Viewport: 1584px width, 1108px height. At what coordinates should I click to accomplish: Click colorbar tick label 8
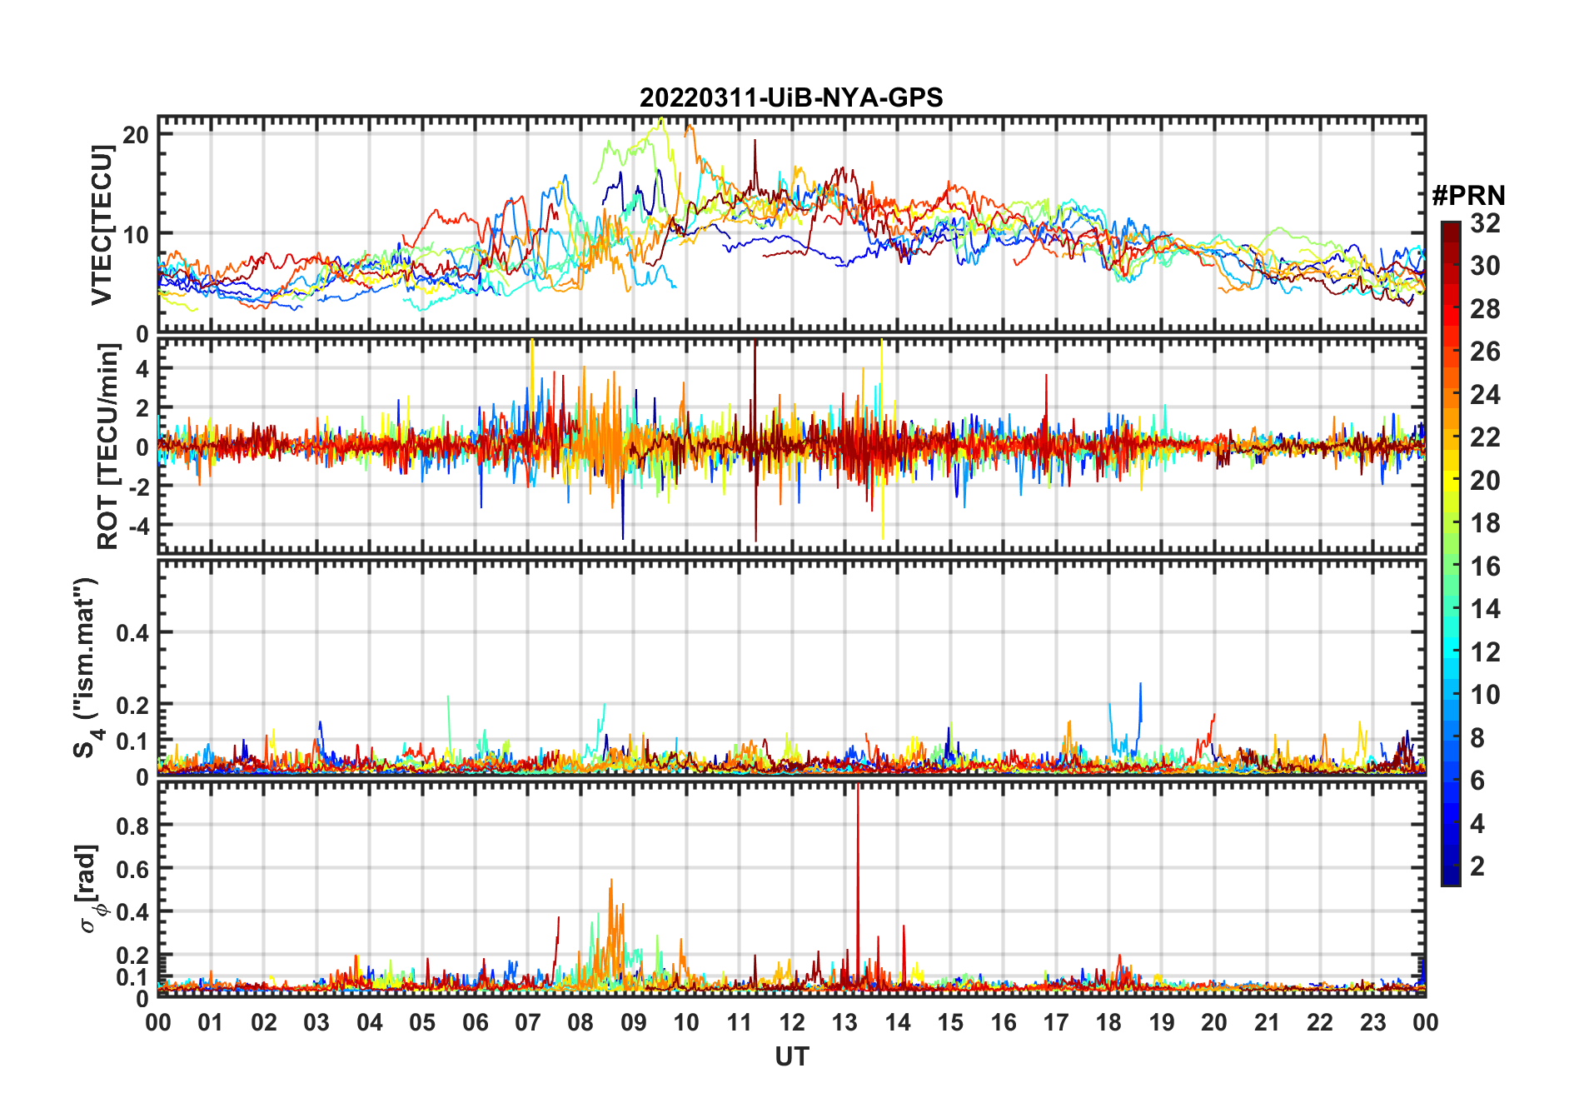pyautogui.click(x=1477, y=738)
